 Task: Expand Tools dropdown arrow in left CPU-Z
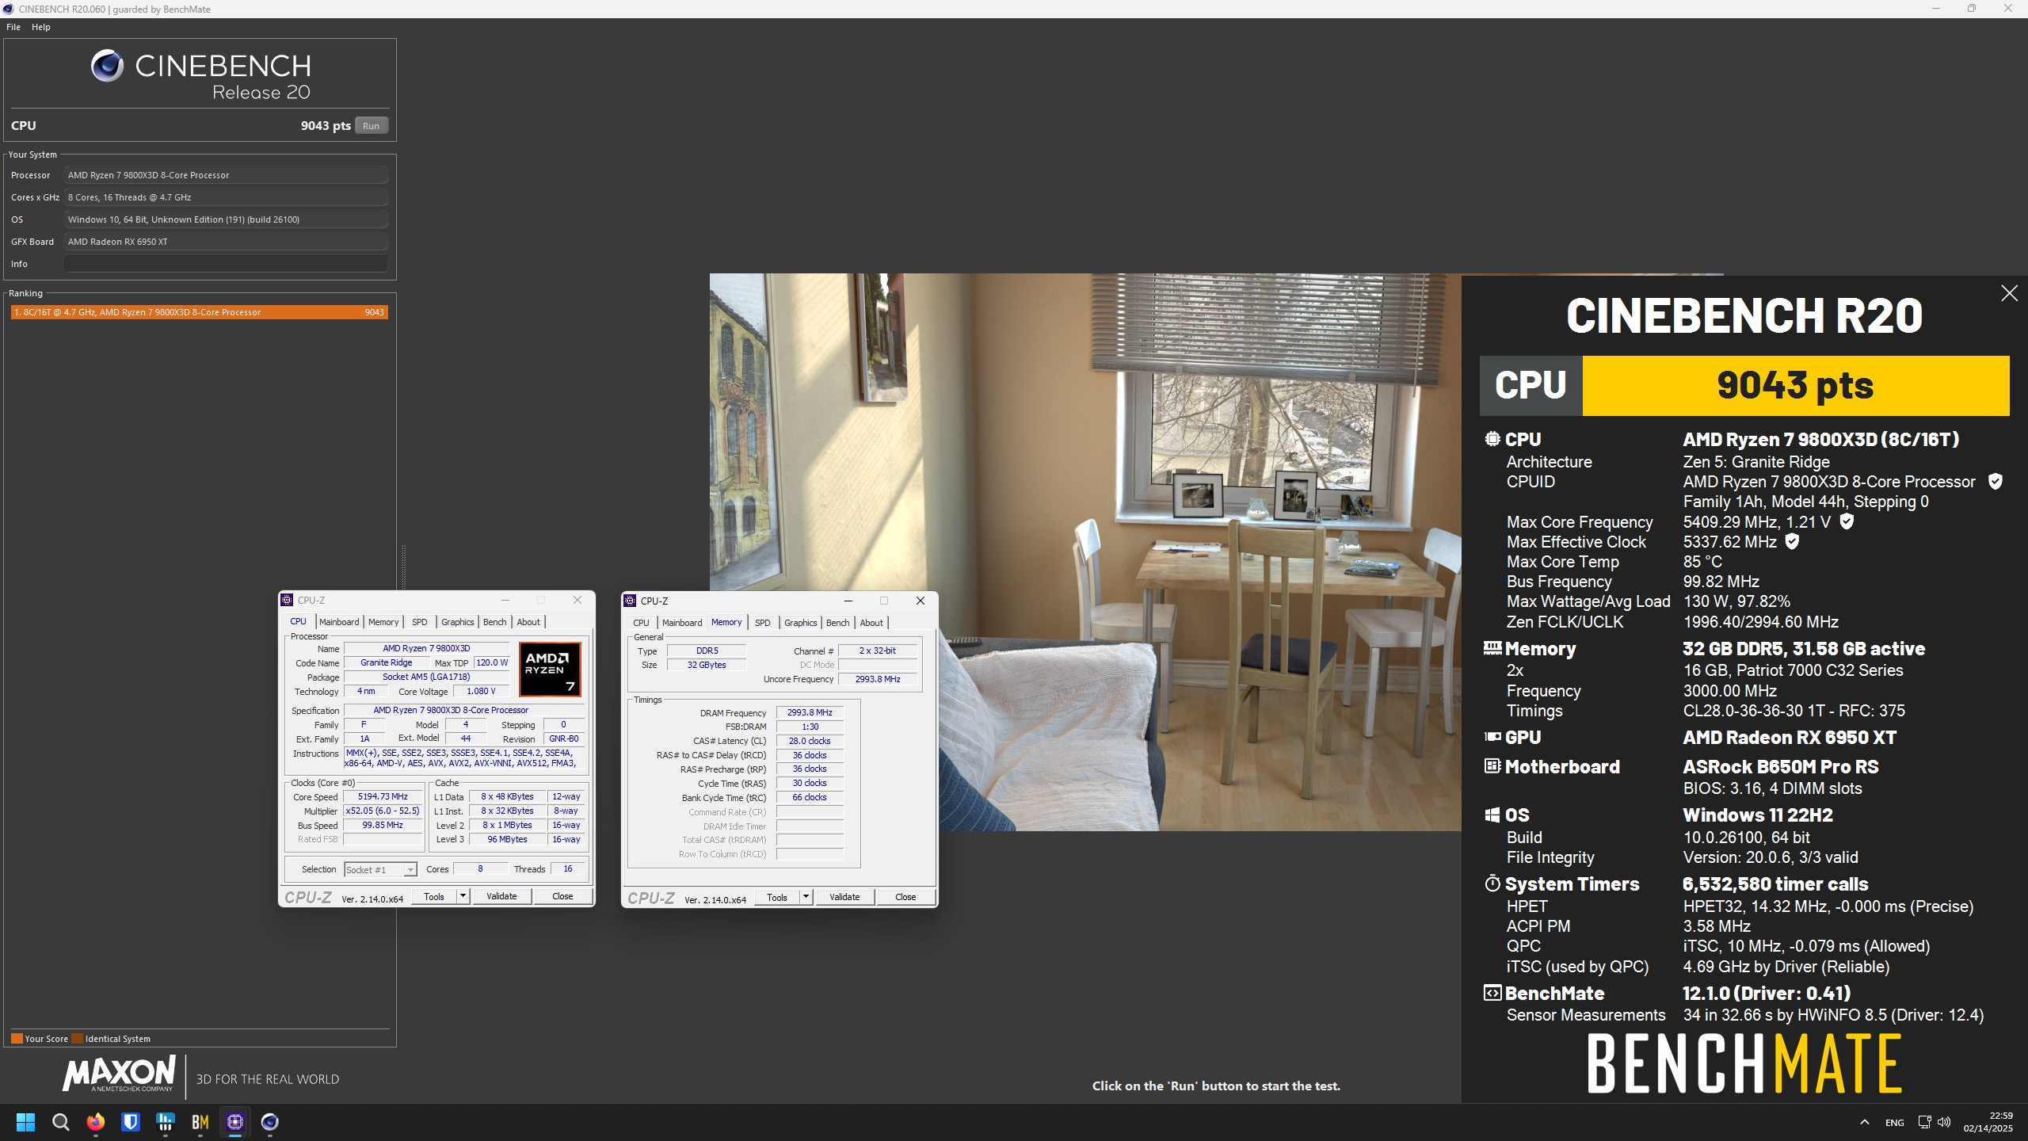463,897
